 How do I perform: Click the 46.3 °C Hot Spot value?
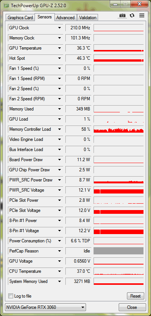point(79,58)
